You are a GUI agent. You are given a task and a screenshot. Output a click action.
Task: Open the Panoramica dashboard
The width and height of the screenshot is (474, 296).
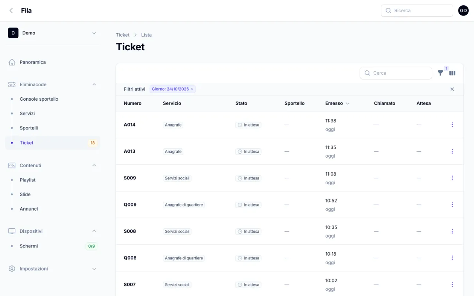[x=53, y=62]
